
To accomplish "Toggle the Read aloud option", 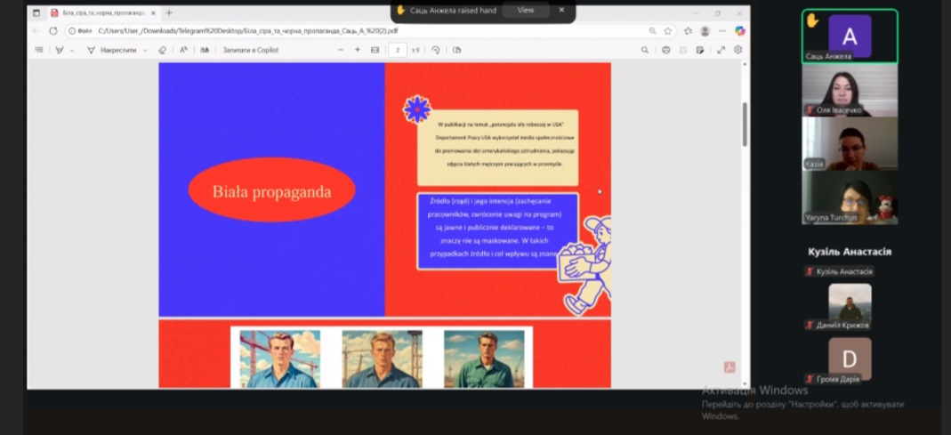I will tap(184, 50).
